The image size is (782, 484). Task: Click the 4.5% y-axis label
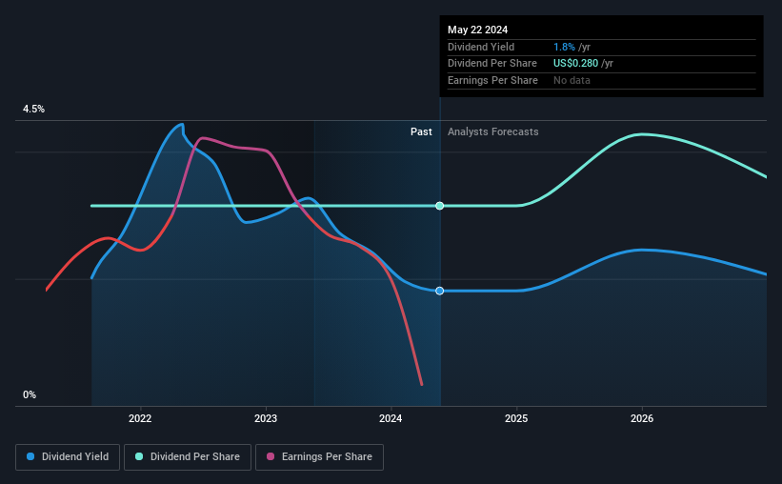click(34, 109)
